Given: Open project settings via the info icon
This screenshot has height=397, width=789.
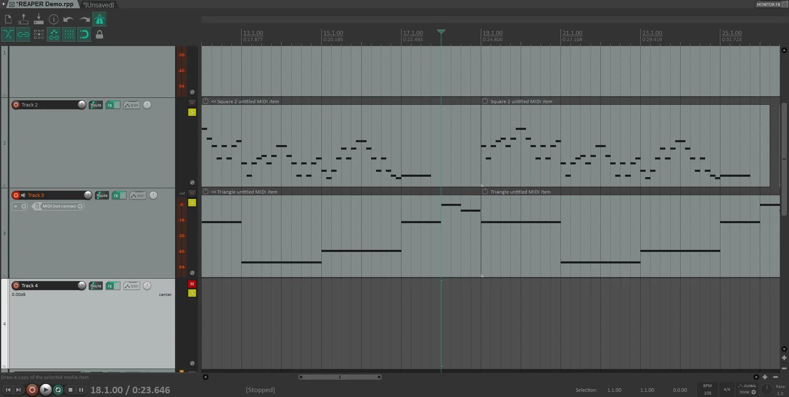Looking at the screenshot, I should (54, 19).
